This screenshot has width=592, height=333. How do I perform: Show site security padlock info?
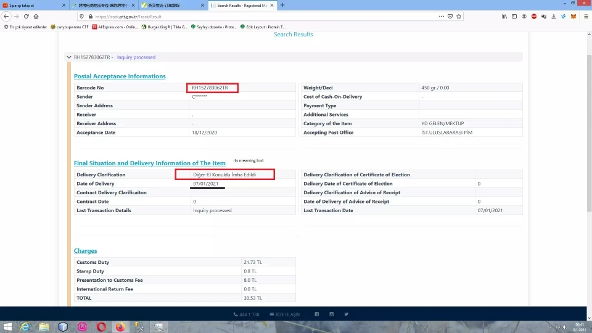[x=90, y=16]
